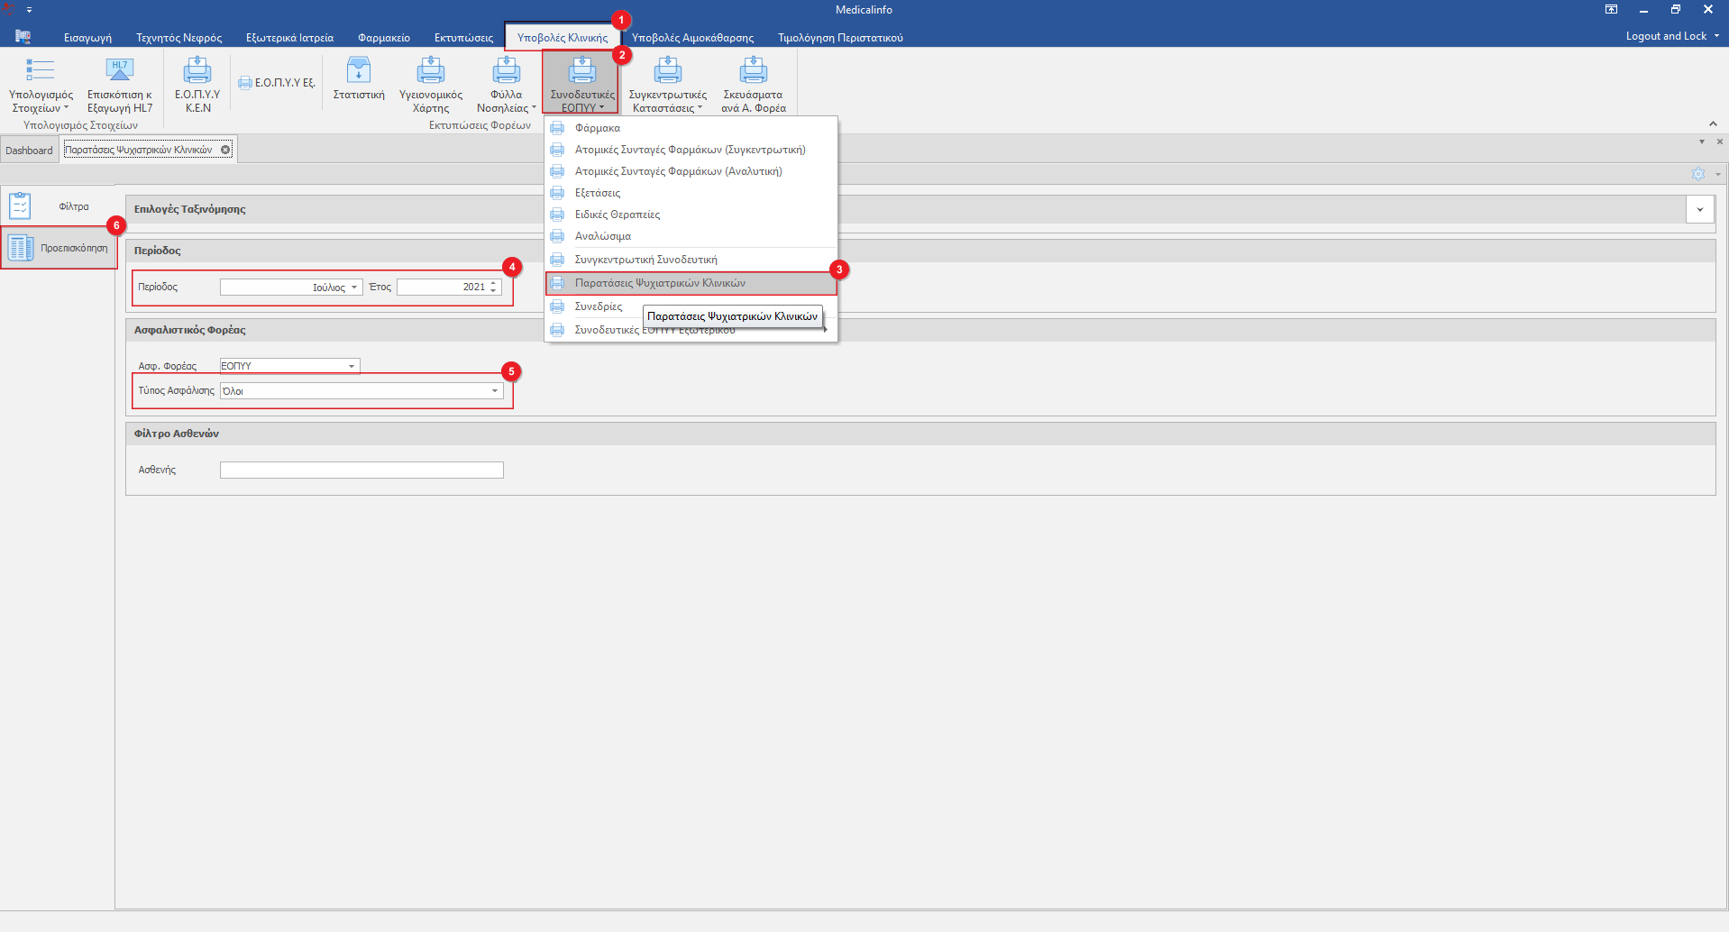Click the Ασθενής input field
Viewport: 1729px width, 932px height.
[361, 471]
